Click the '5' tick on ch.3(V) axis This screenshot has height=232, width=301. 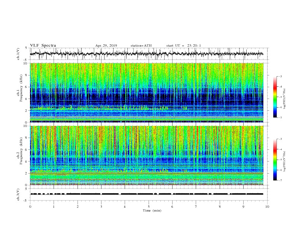coord(26,189)
